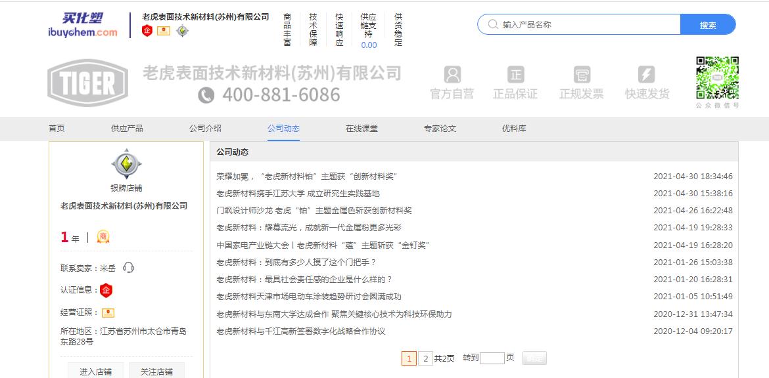Image resolution: width=769 pixels, height=378 pixels.
Task: Click the 供货稳定 header label
Action: (398, 30)
